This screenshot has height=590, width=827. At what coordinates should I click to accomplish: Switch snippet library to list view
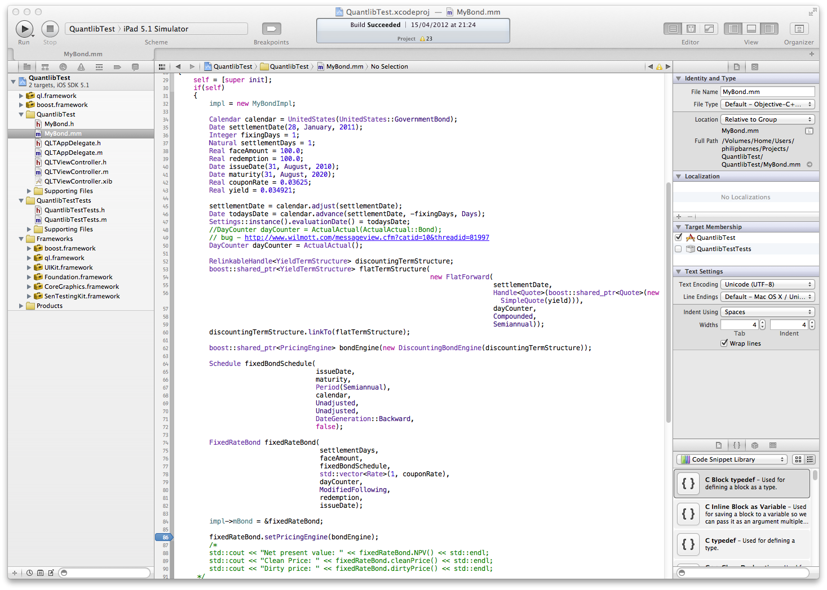pos(810,459)
